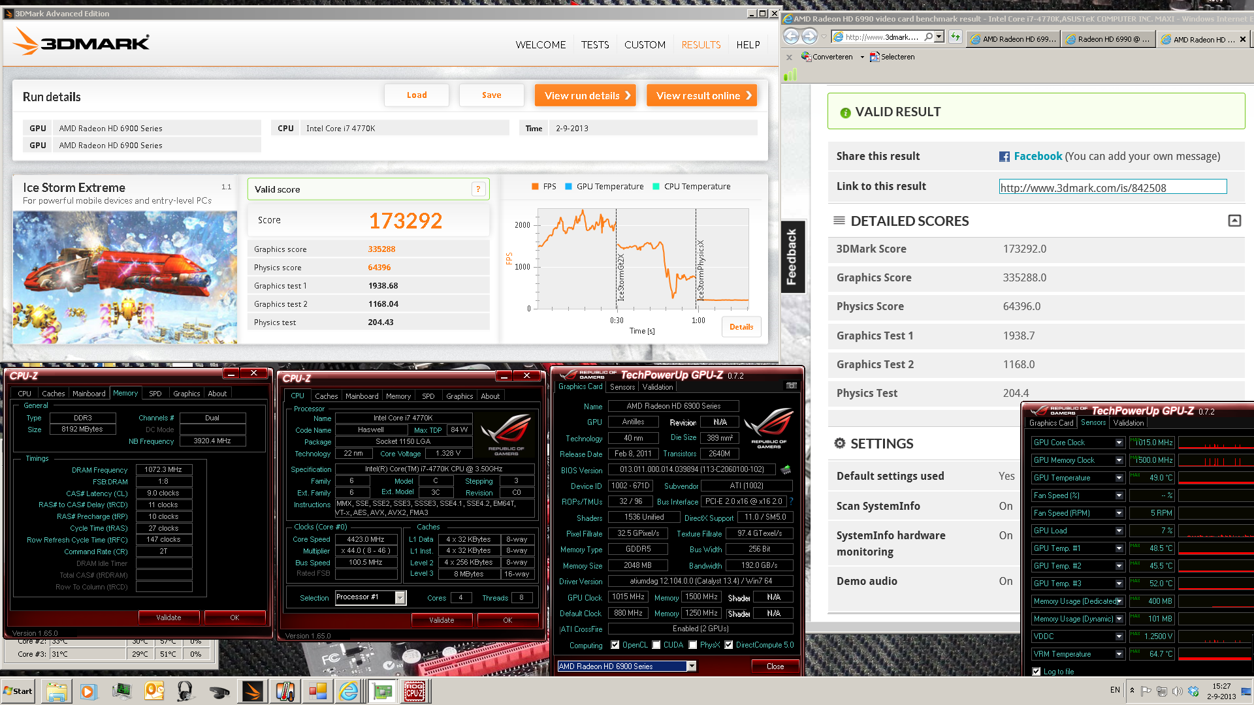The width and height of the screenshot is (1254, 705).
Task: Open the GPU Core Clock sensor dropdown
Action: [x=1119, y=443]
